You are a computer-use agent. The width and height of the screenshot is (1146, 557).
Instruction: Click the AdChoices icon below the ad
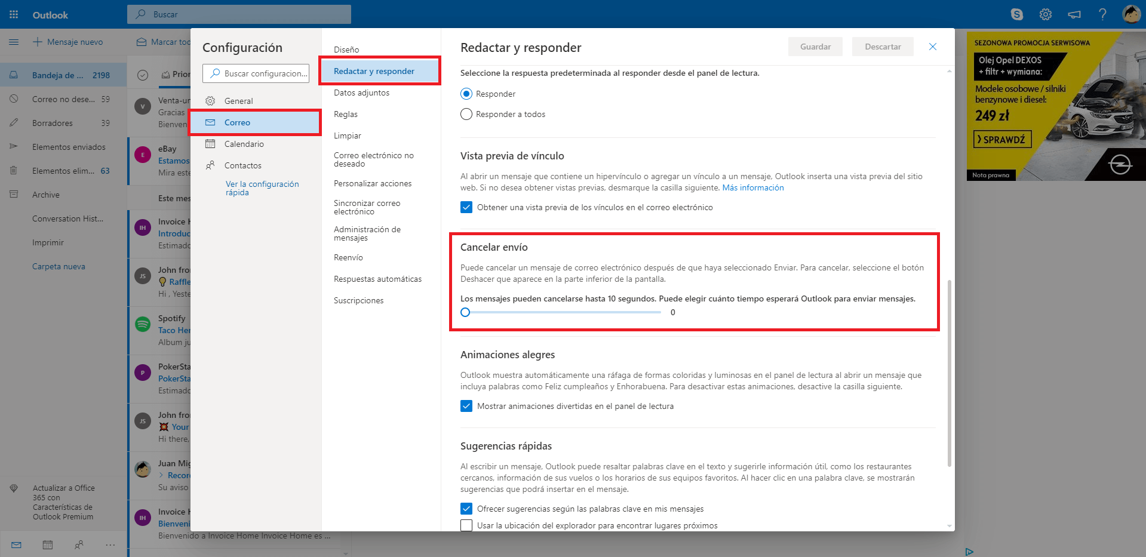[969, 552]
